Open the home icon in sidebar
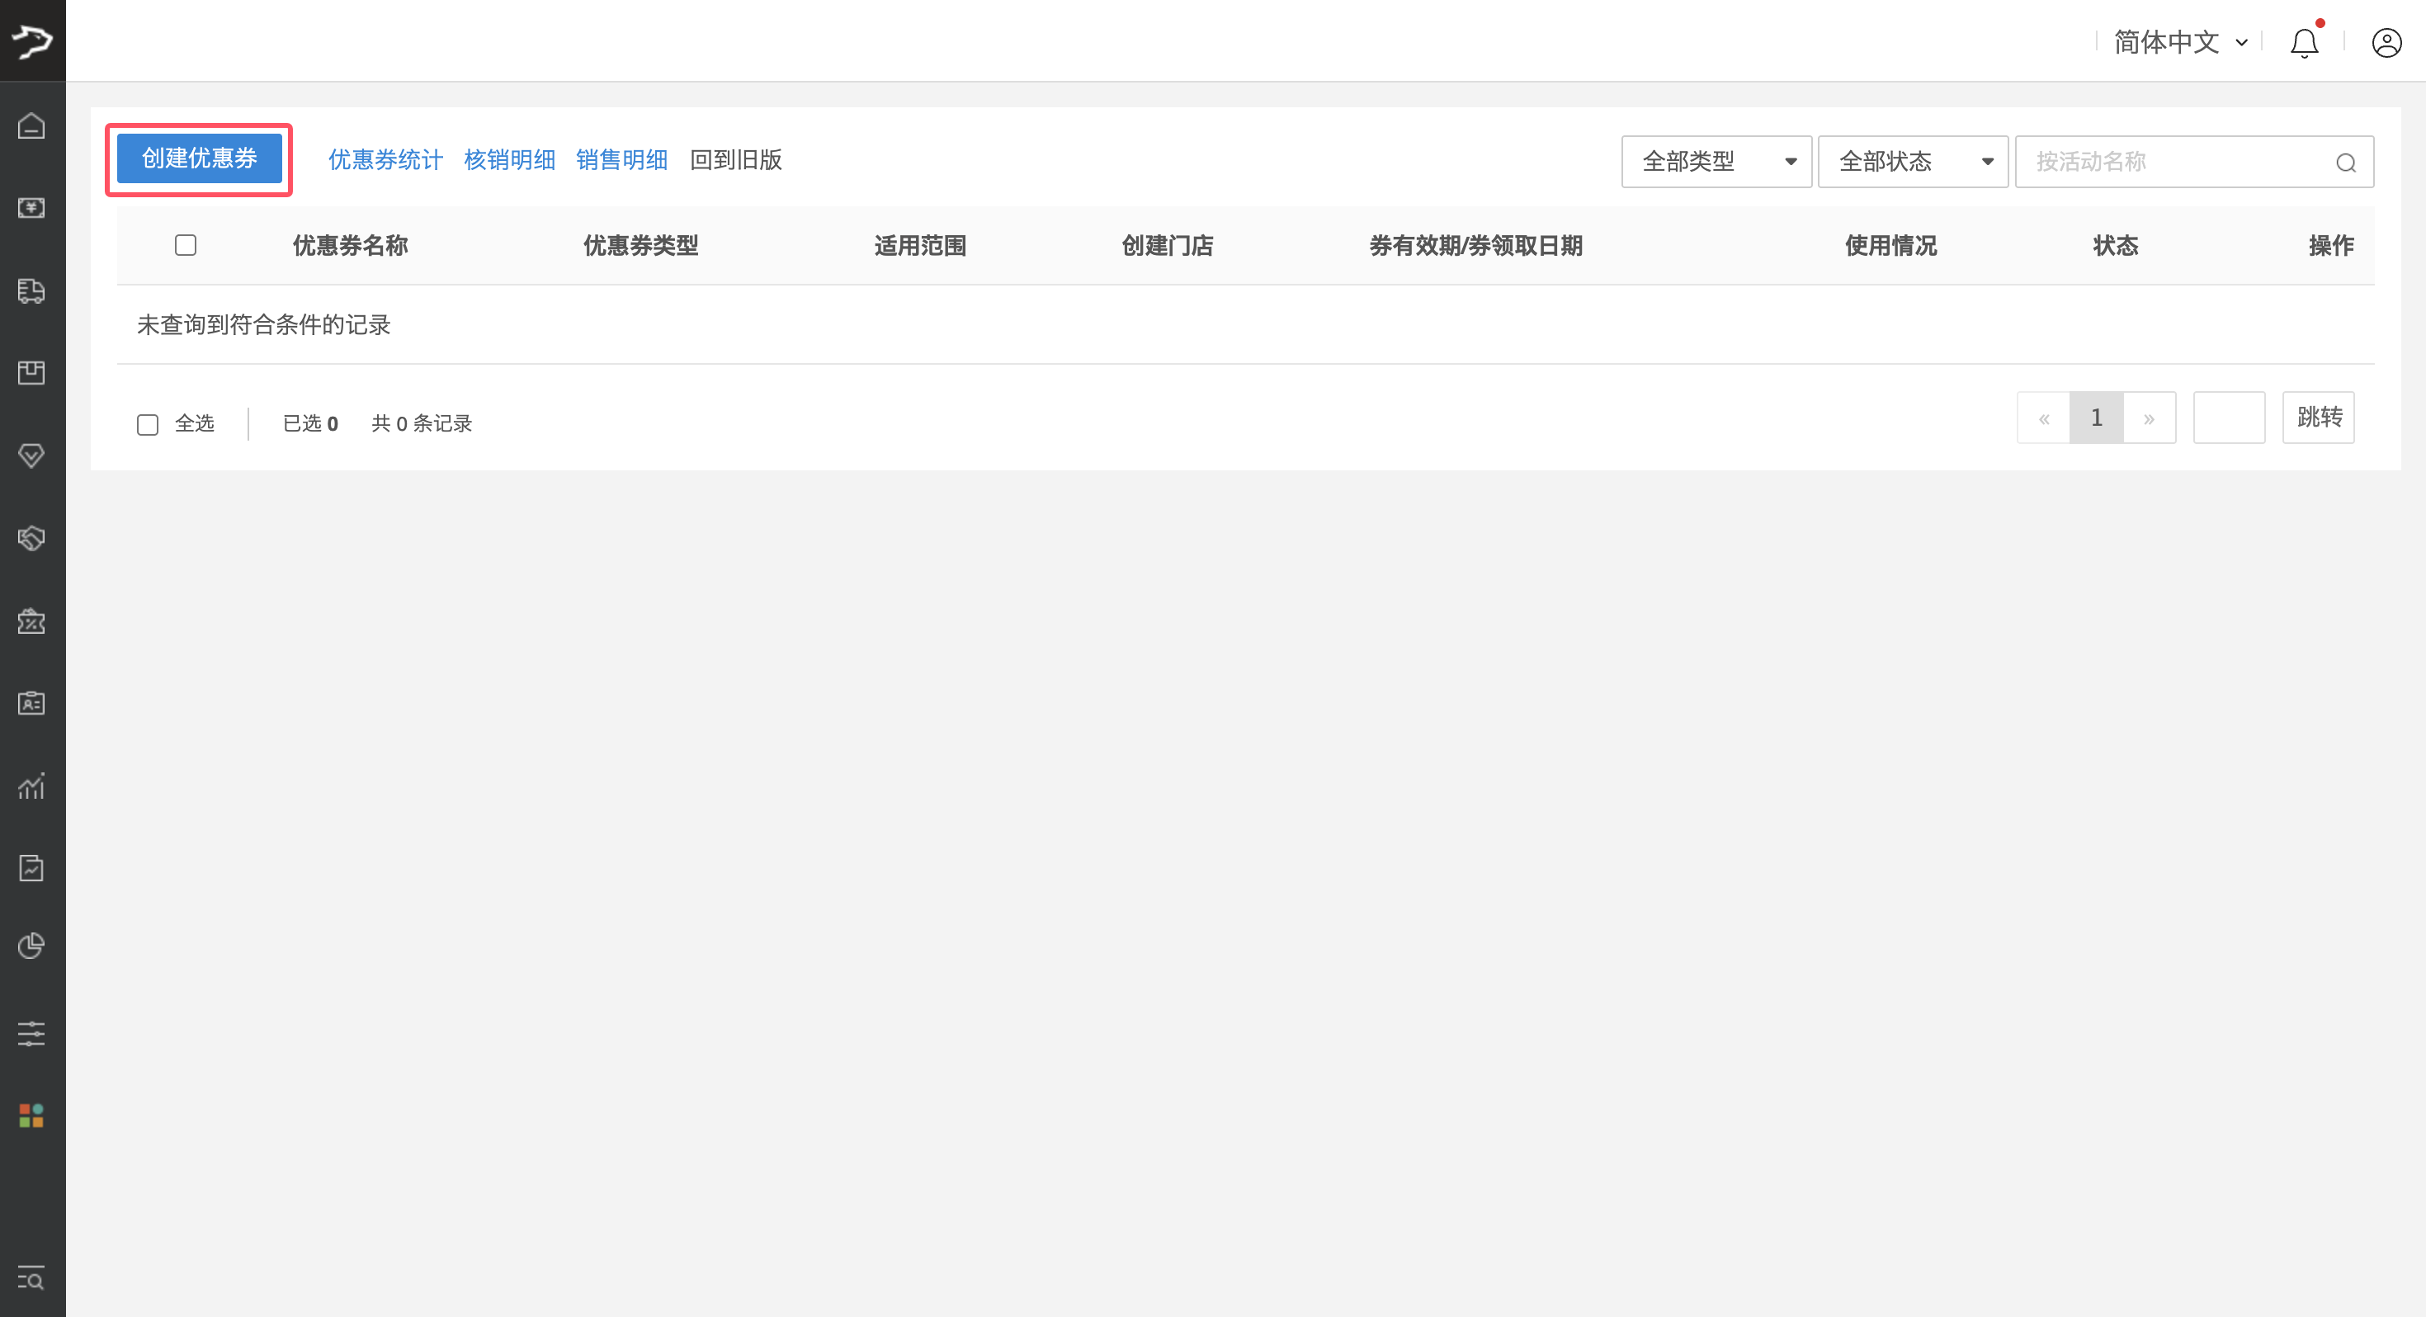This screenshot has height=1317, width=2426. 31,125
